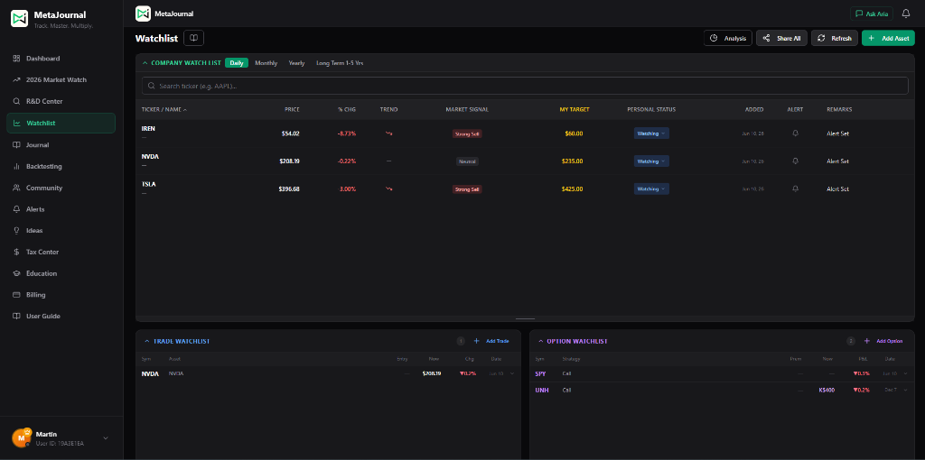
Task: Sort by Ticker / Name column header
Action: click(x=164, y=109)
